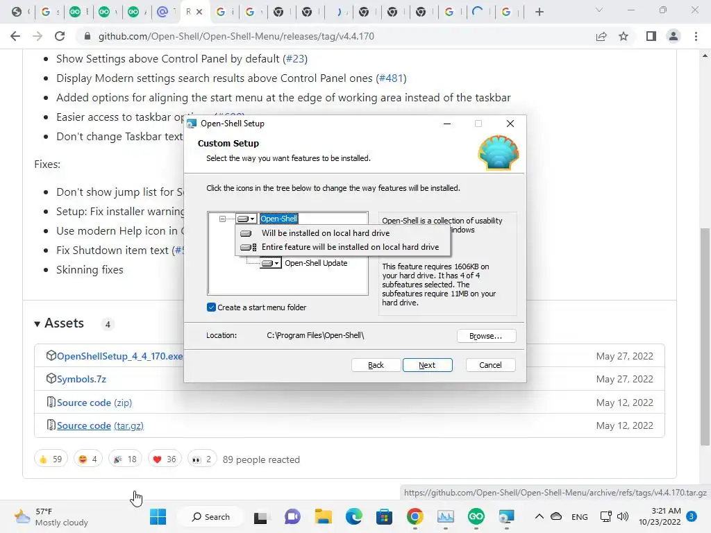The width and height of the screenshot is (711, 533).
Task: Click the Chrome icon on taskbar
Action: tap(415, 516)
